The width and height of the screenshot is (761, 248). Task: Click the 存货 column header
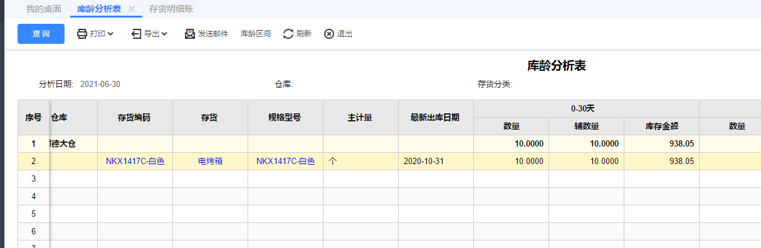(210, 117)
